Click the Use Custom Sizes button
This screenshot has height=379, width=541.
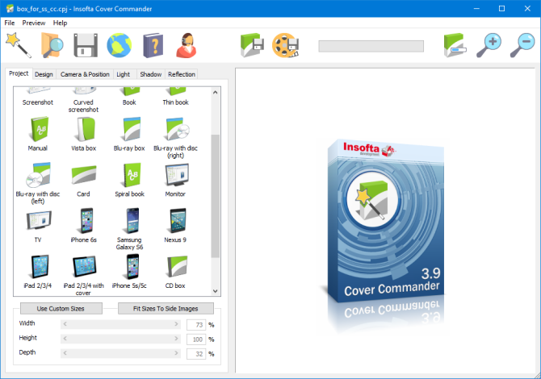tap(61, 309)
